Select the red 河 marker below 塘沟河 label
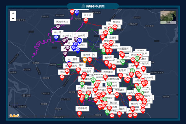Image resolution: width=186 pixels, height=124 pixels. [x=133, y=109]
